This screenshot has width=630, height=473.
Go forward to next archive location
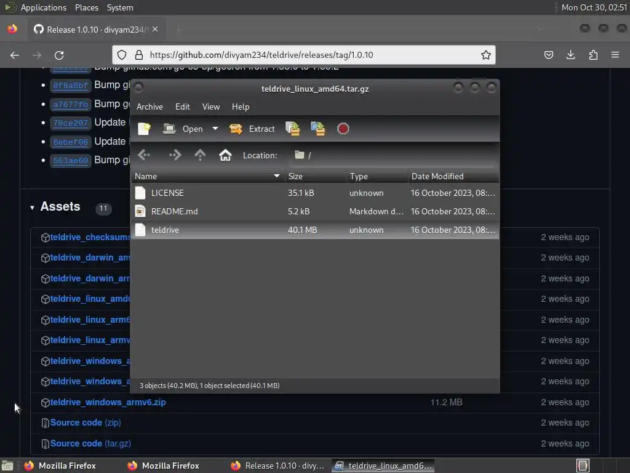[x=175, y=155]
